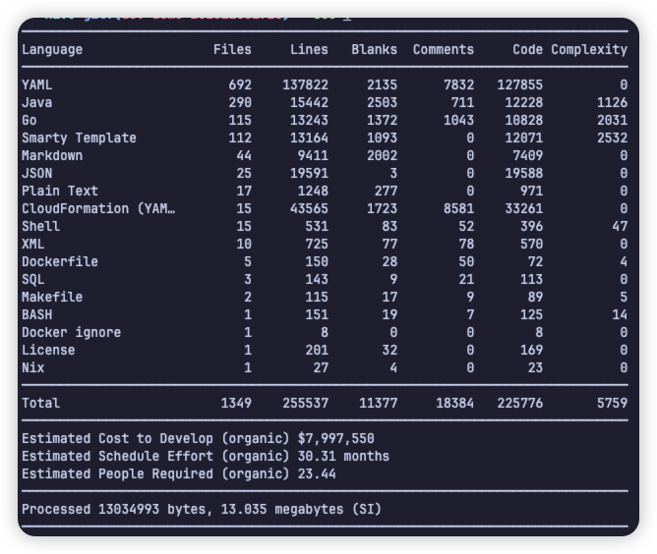Select the Dockerfile row label
Viewport: 657px width, 554px height.
click(60, 261)
